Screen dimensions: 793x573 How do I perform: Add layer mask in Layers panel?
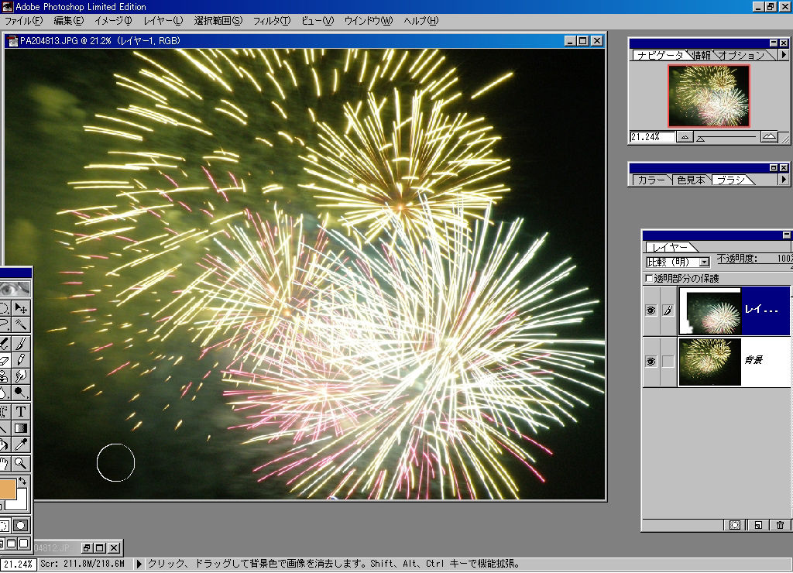pyautogui.click(x=735, y=525)
